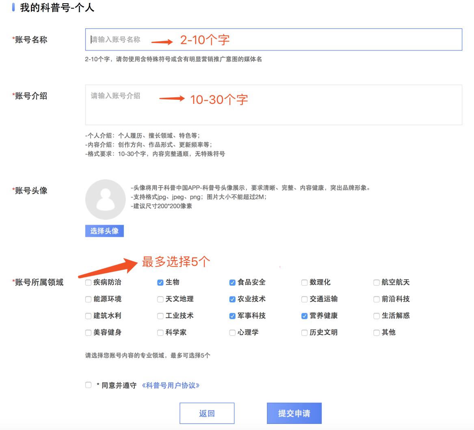Check the 历史文明 checkbox
Viewport: 474px width, 430px height.
click(304, 333)
